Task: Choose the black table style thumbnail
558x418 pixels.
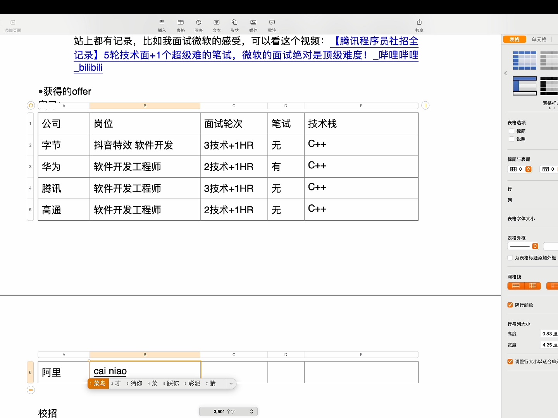Action: [549, 86]
